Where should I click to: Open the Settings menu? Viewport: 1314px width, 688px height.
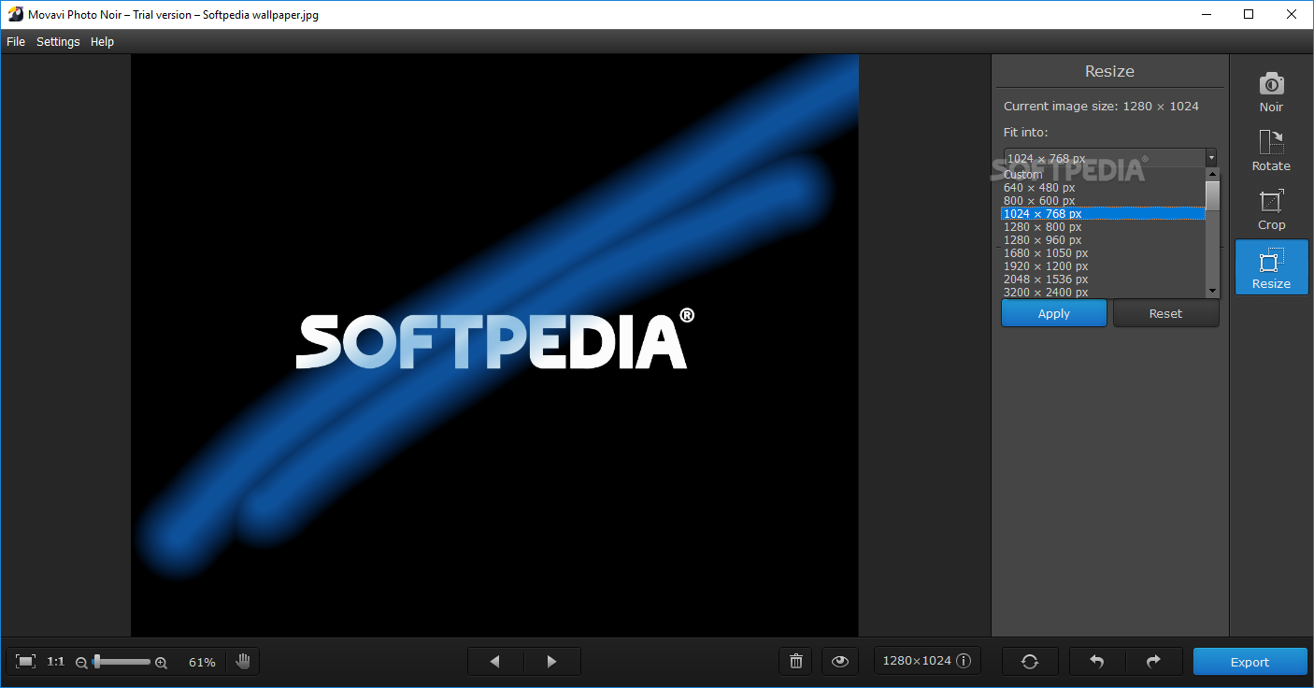(x=58, y=42)
